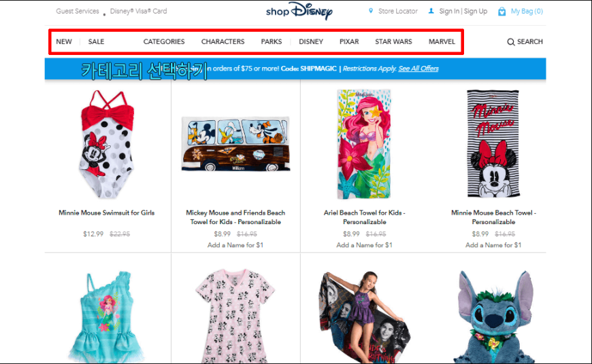Open Store Locator link
The image size is (592, 364).
[398, 11]
